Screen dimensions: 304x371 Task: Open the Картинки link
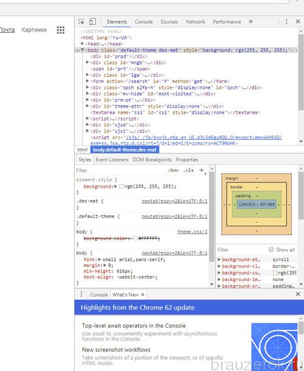tap(34, 30)
